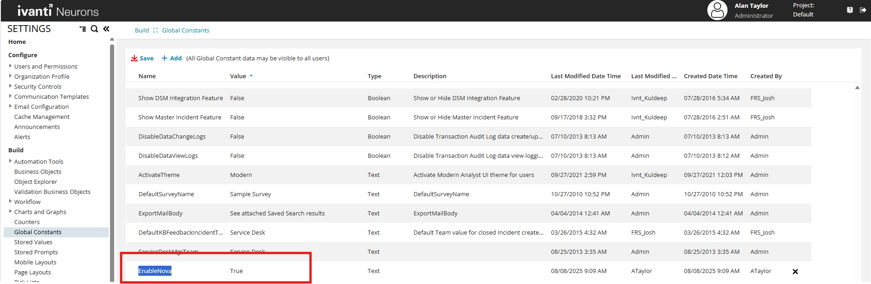Expand the Automation Tools tree node
This screenshot has height=284, width=871.
coord(11,161)
